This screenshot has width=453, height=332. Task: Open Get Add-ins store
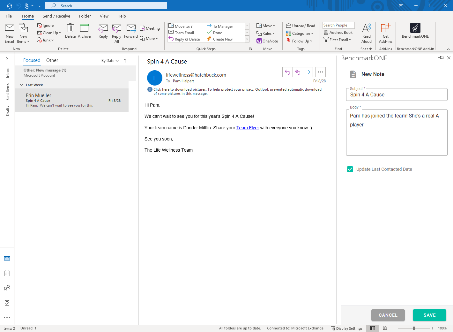386,33
